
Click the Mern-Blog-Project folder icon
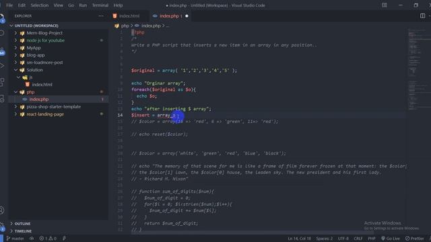tap(22, 33)
